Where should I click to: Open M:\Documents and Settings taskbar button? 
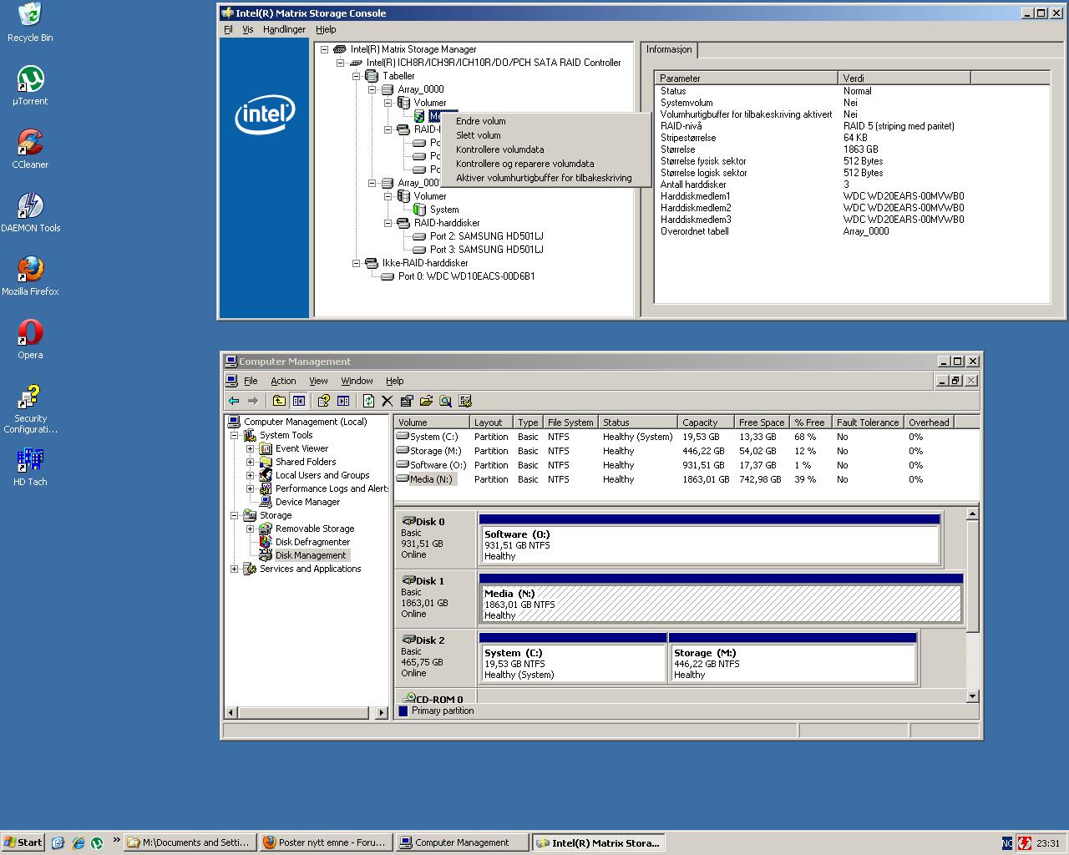(x=190, y=842)
